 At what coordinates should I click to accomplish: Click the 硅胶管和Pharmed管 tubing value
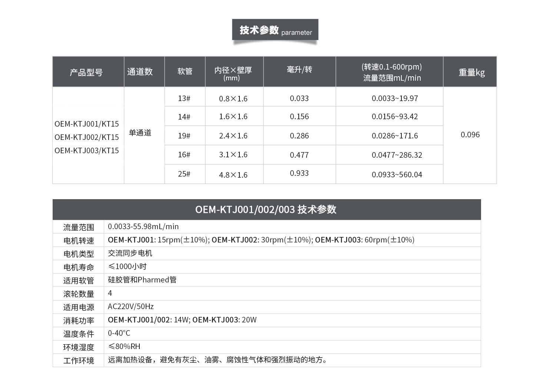click(142, 280)
